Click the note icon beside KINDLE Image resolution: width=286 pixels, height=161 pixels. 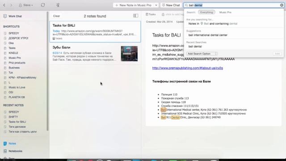coord(5,53)
